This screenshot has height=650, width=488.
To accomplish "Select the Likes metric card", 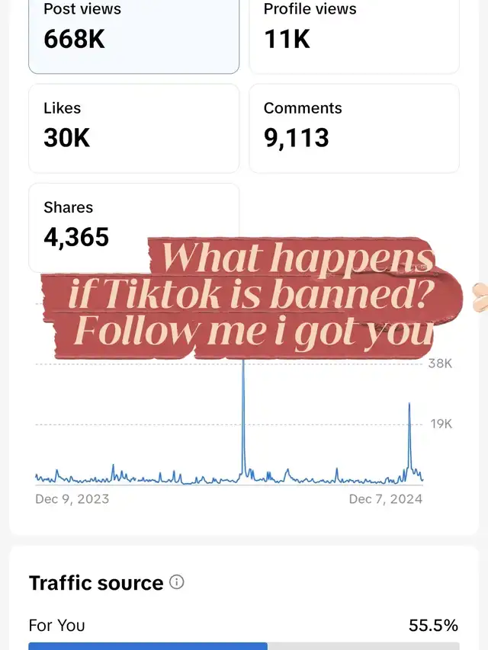I will [133, 129].
